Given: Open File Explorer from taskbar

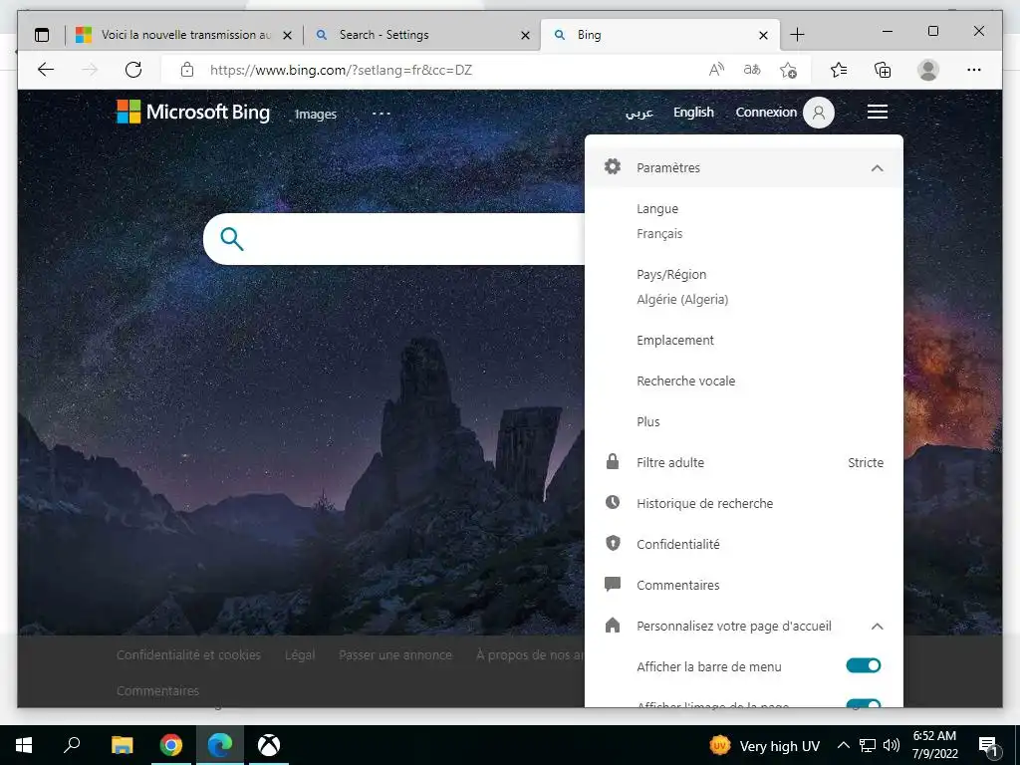Looking at the screenshot, I should tap(122, 745).
